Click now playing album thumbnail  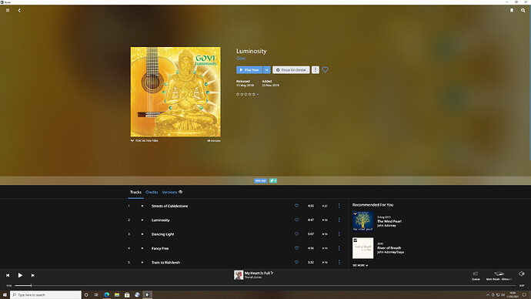pos(239,275)
